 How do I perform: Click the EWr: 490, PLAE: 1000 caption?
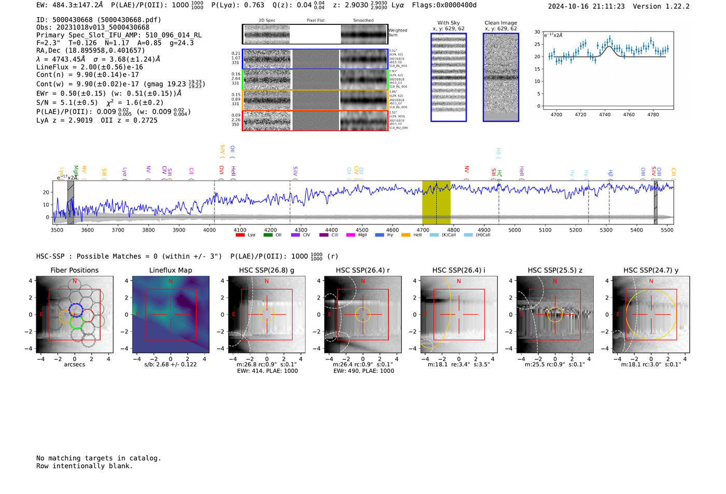click(x=364, y=371)
